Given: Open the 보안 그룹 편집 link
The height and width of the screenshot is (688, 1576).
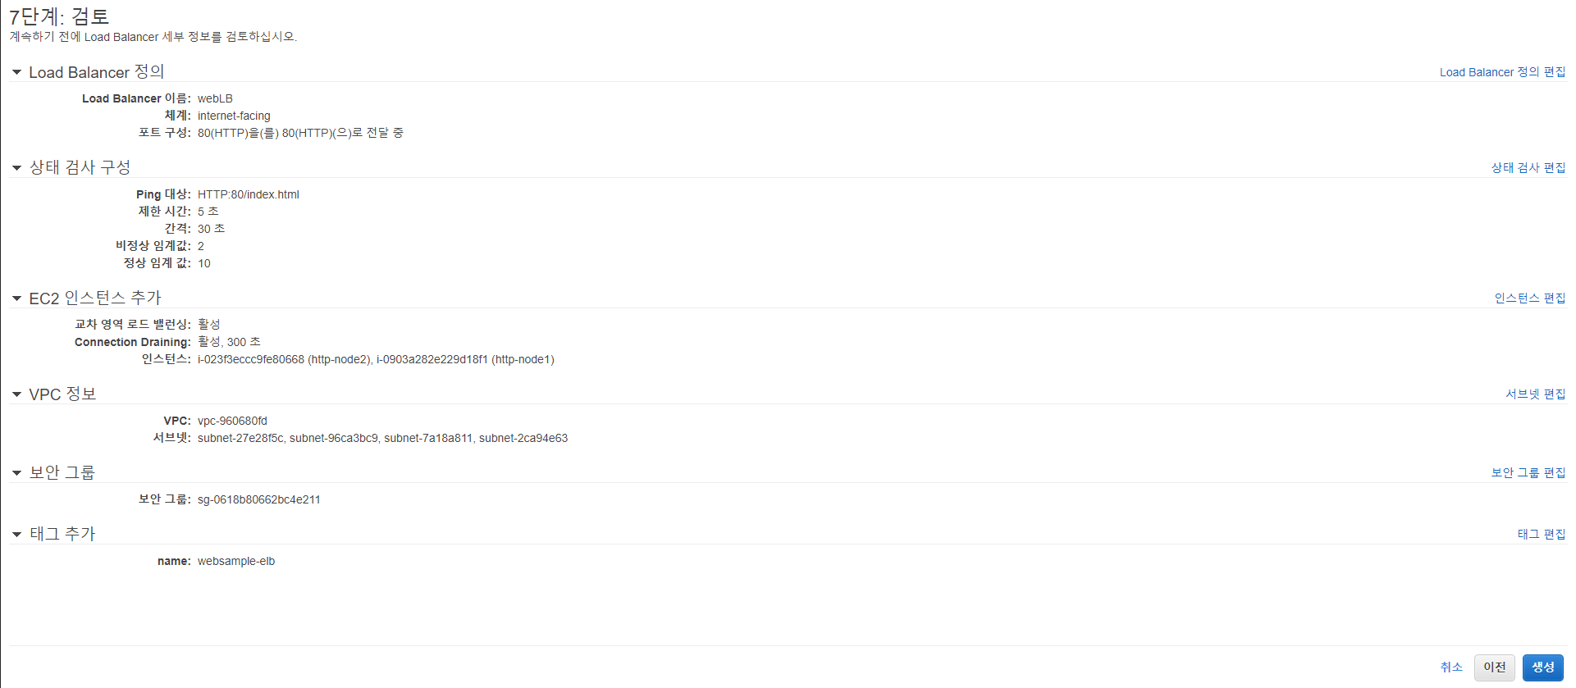Looking at the screenshot, I should pyautogui.click(x=1528, y=472).
